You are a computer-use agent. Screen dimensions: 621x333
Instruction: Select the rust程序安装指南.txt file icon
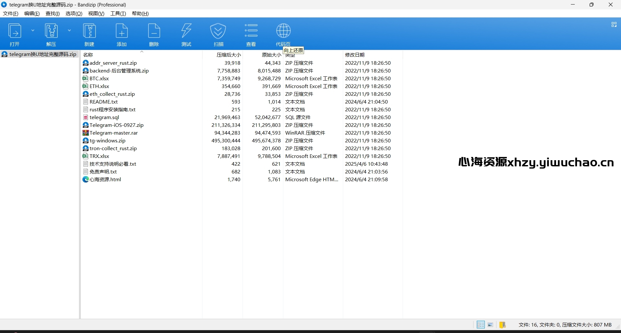coord(86,109)
